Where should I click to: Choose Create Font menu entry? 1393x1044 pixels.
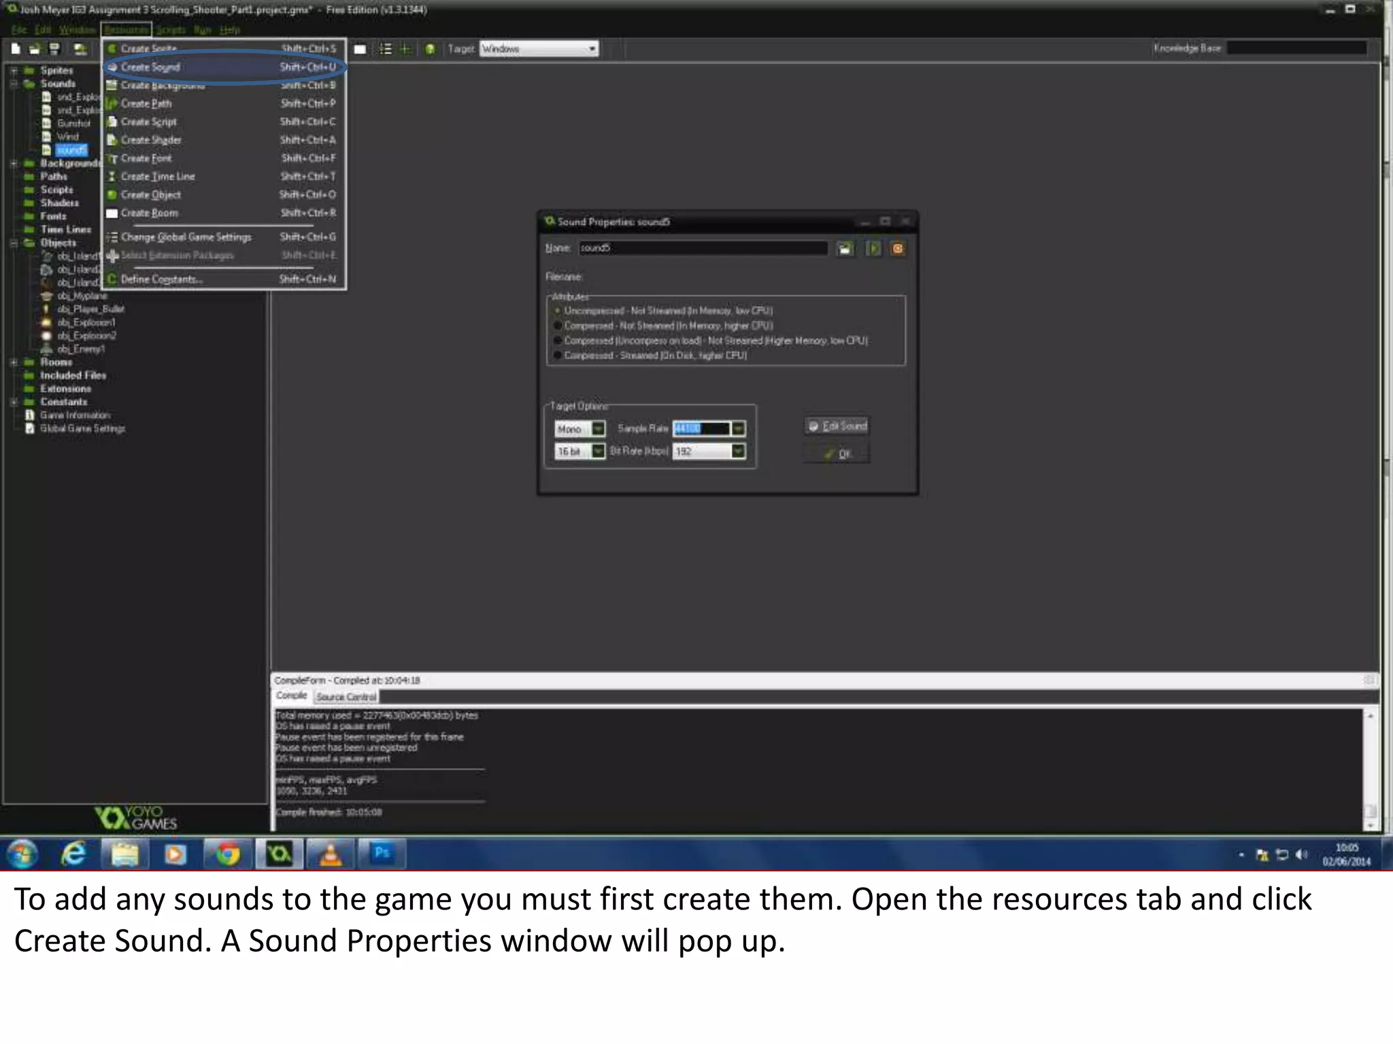pos(224,158)
